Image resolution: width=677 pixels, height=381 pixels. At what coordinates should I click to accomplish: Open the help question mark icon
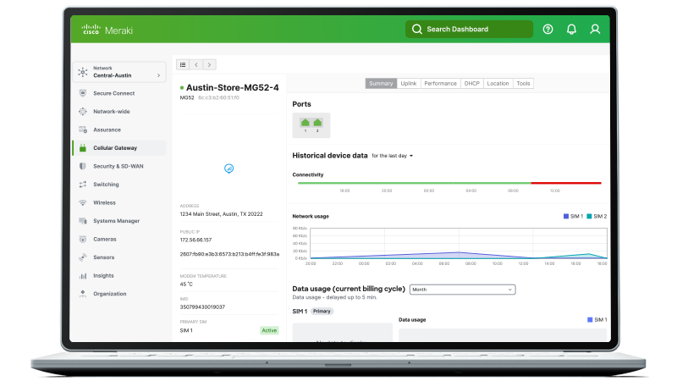point(548,29)
